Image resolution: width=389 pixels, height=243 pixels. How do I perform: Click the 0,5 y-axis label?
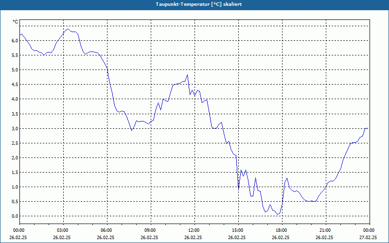tap(15, 202)
